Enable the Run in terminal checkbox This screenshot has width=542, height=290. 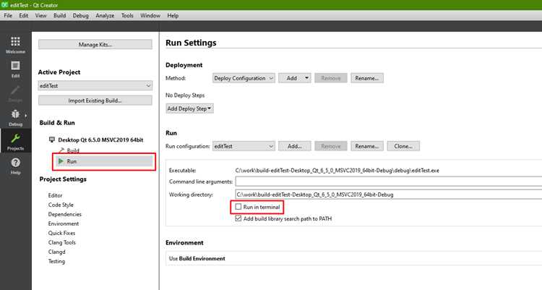[x=238, y=207]
